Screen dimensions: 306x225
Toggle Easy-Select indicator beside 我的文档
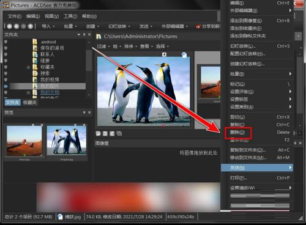pos(6,92)
